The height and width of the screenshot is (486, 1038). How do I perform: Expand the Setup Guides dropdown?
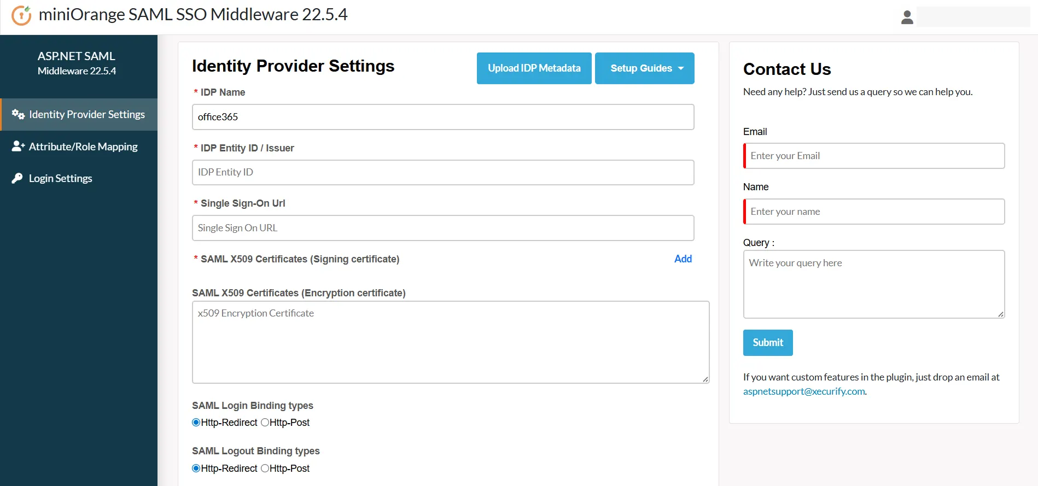pos(644,68)
